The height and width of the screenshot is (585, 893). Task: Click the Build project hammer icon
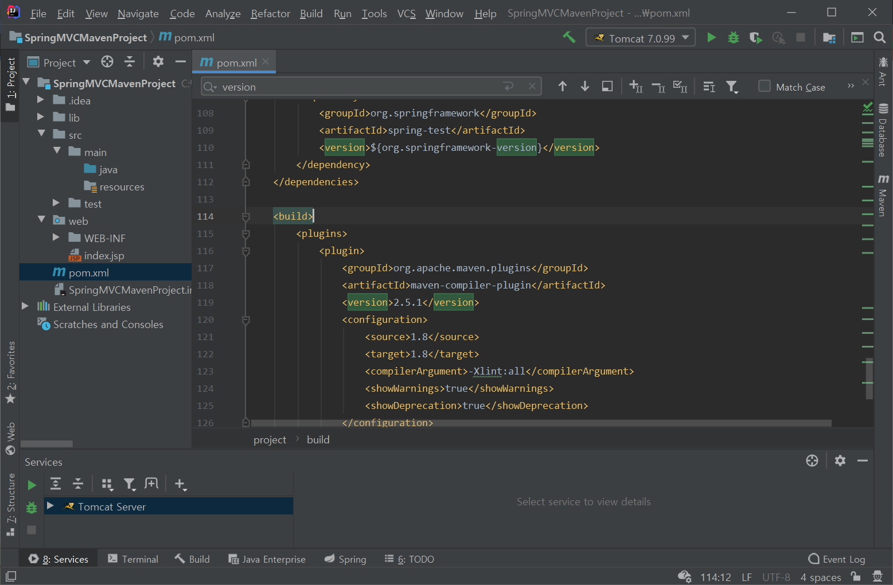(569, 38)
